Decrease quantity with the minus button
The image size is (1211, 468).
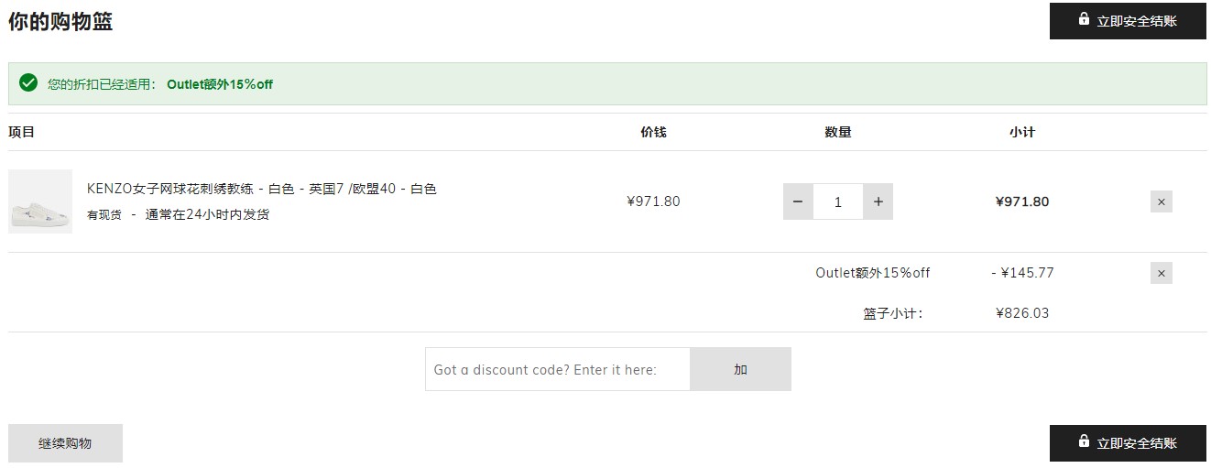798,201
